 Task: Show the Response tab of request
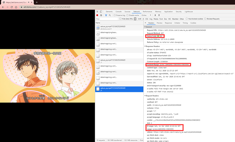click(168, 23)
